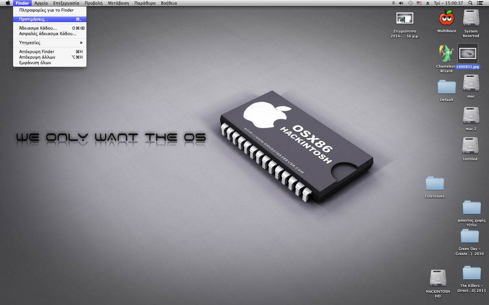Select the System Reserved drive icon
Screen dimensions: 489x305
pyautogui.click(x=471, y=17)
